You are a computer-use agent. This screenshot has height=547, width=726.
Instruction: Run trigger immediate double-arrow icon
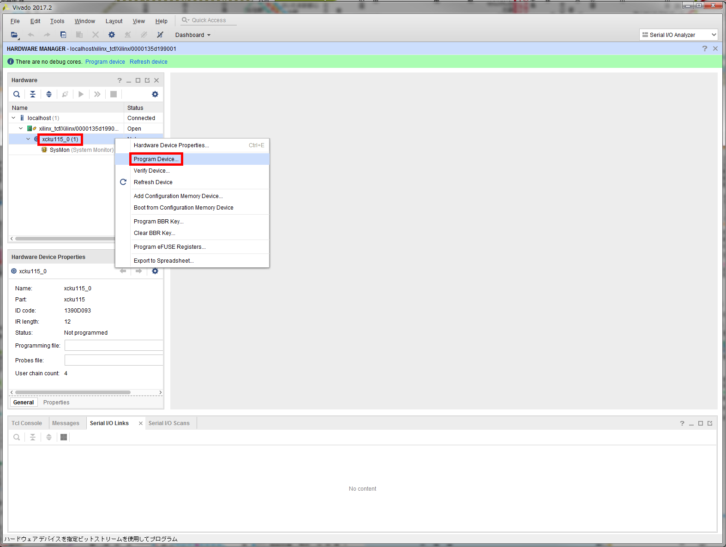point(97,94)
